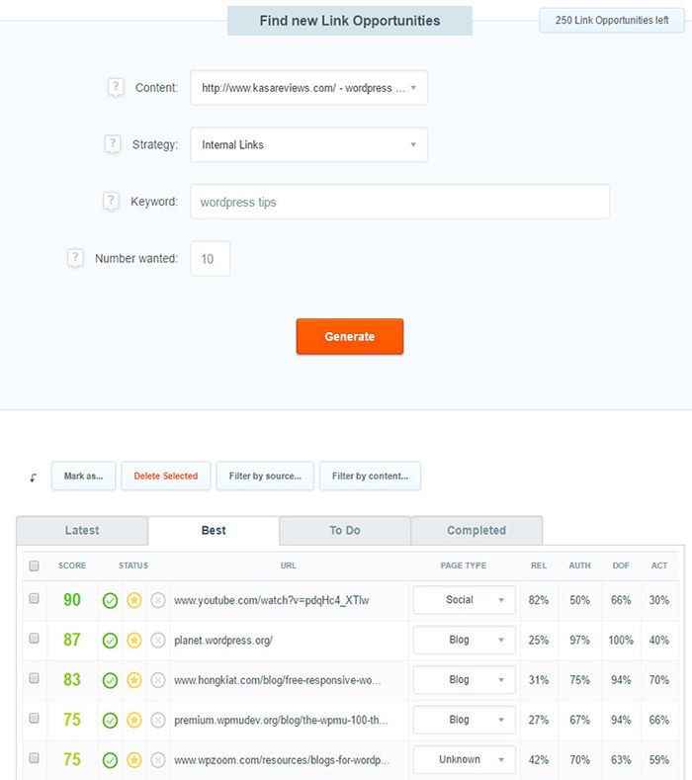Click the help icon next to Keyword

(x=111, y=202)
